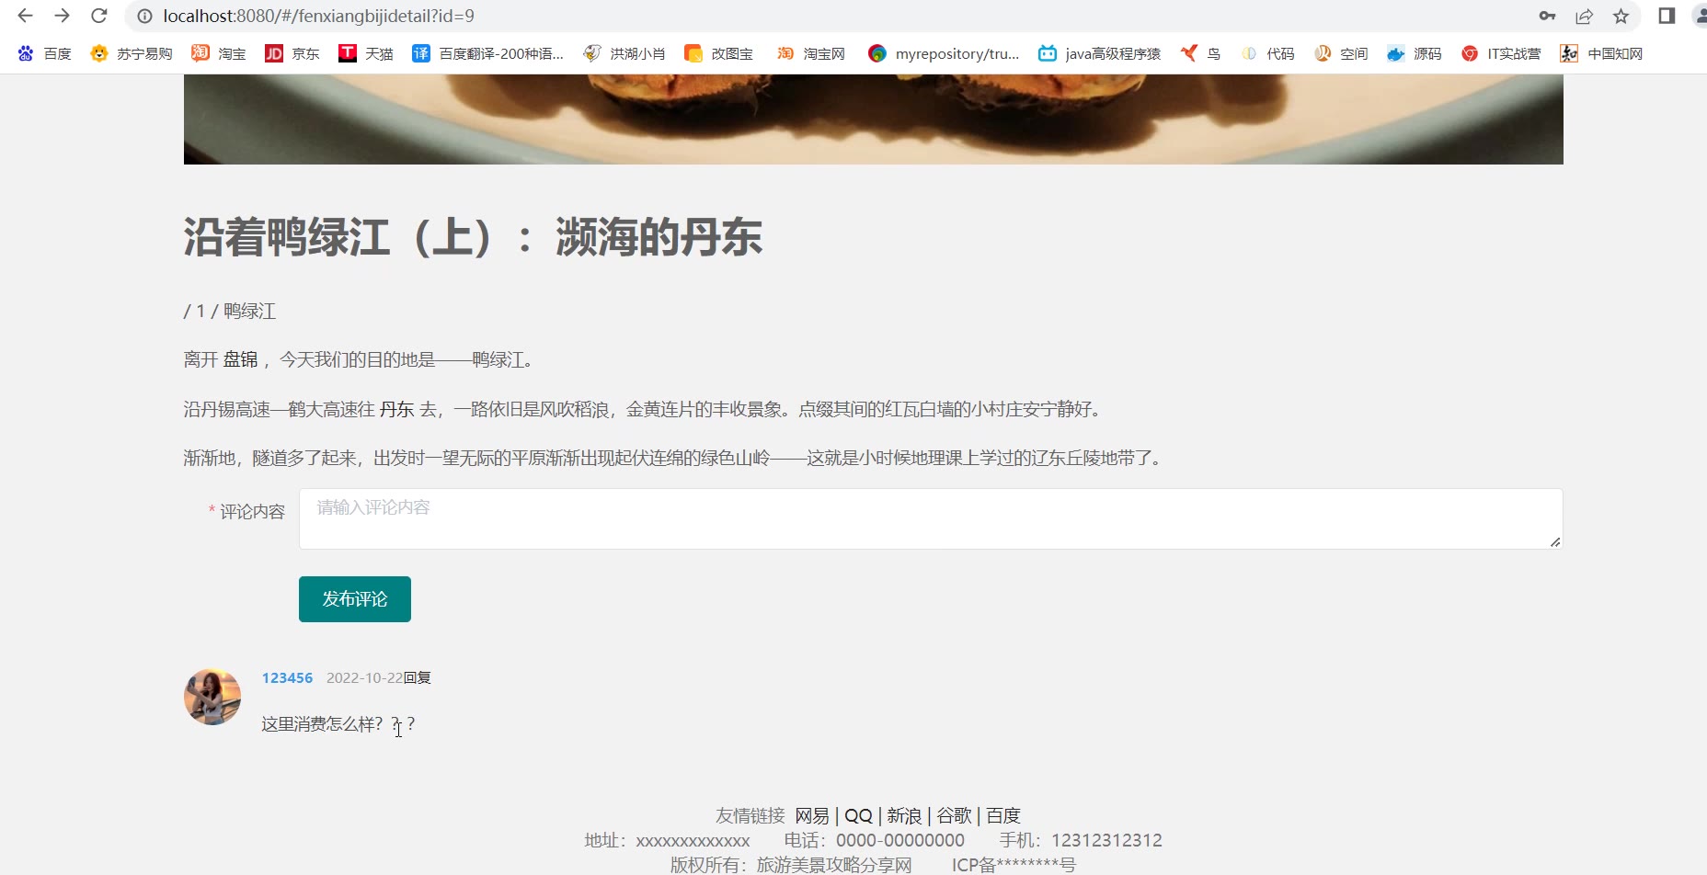Open 淘宝 bookmark
Image resolution: width=1707 pixels, height=875 pixels.
click(219, 53)
